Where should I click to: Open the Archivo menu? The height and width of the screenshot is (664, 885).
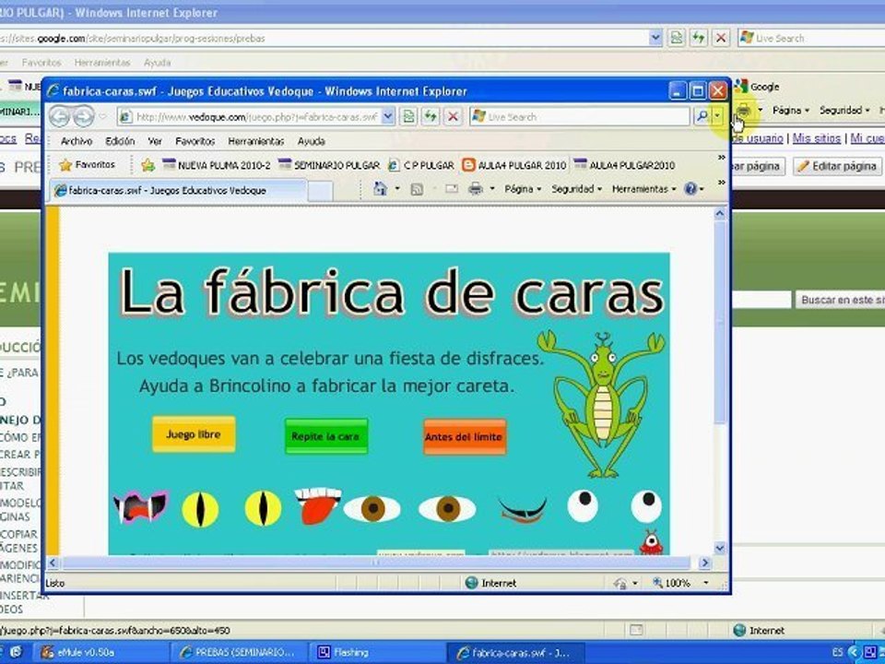[77, 141]
